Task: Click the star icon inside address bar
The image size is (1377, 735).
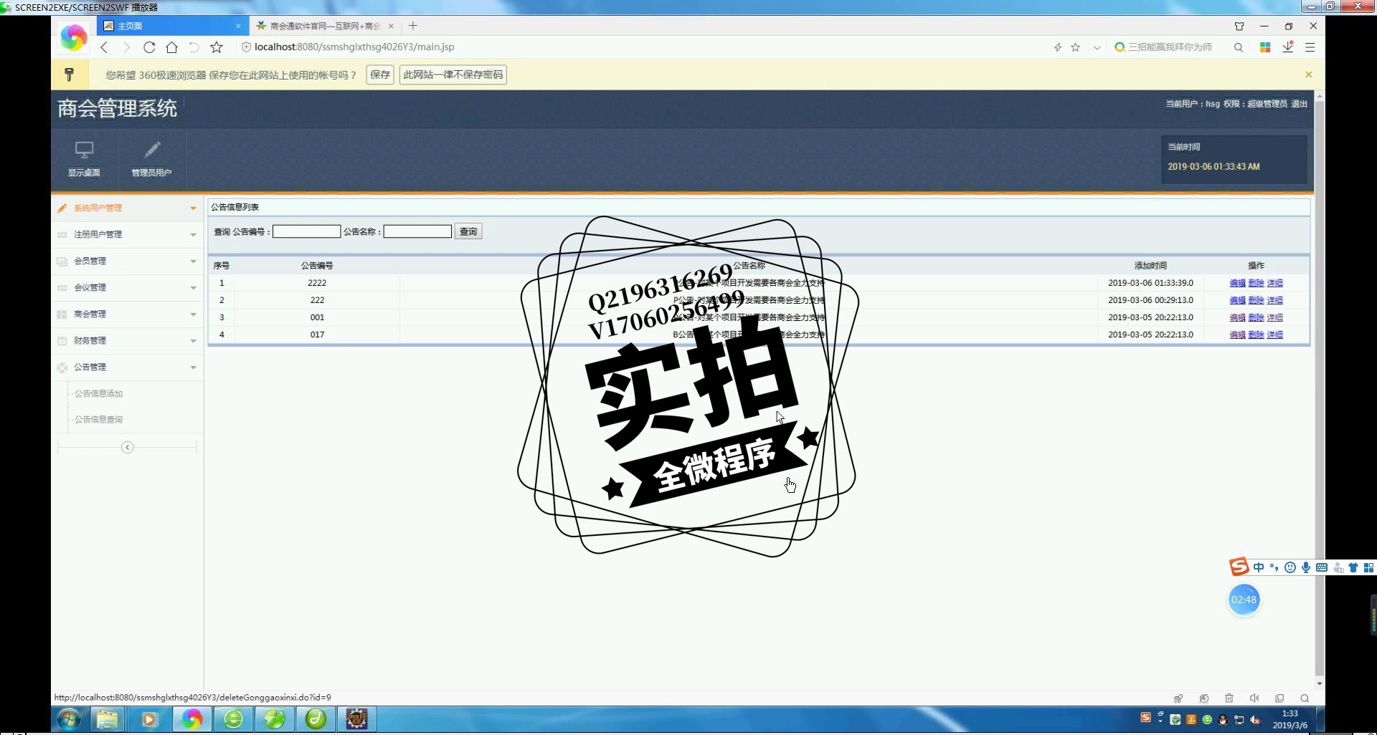Action: pyautogui.click(x=1075, y=47)
